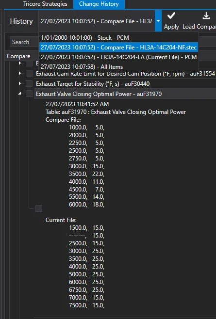Open the History dropdown arrow
The image size is (216, 319).
click(158, 21)
